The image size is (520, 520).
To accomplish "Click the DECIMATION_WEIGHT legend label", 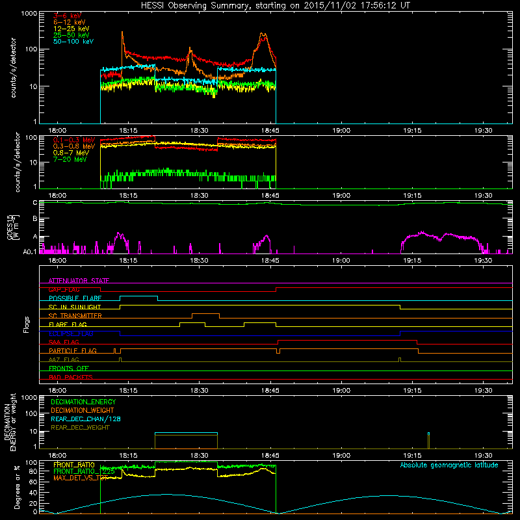I will [x=83, y=410].
